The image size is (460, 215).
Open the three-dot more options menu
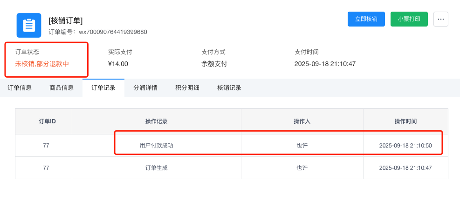point(440,19)
